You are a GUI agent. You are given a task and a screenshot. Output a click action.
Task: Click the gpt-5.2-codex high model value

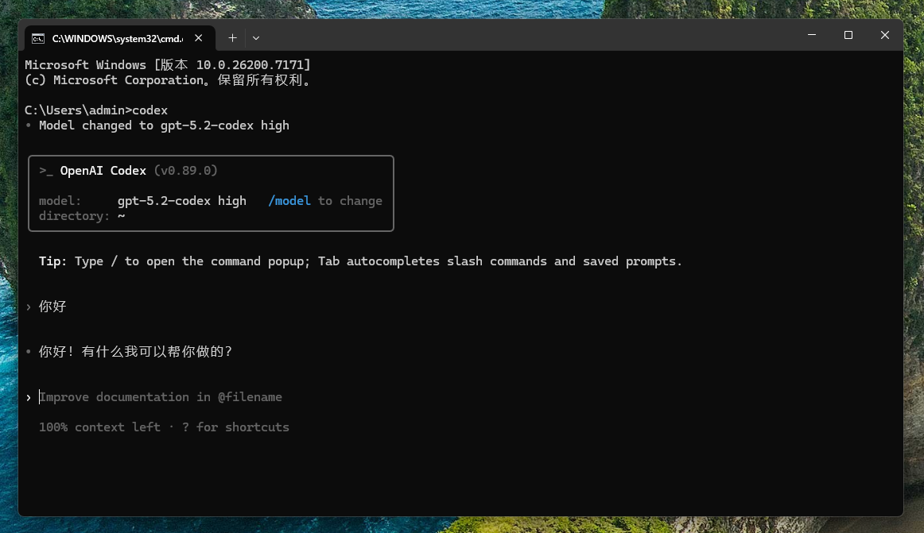click(x=181, y=201)
